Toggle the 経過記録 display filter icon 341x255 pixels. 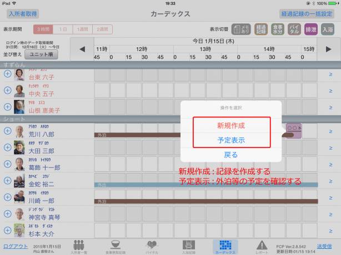(262, 30)
